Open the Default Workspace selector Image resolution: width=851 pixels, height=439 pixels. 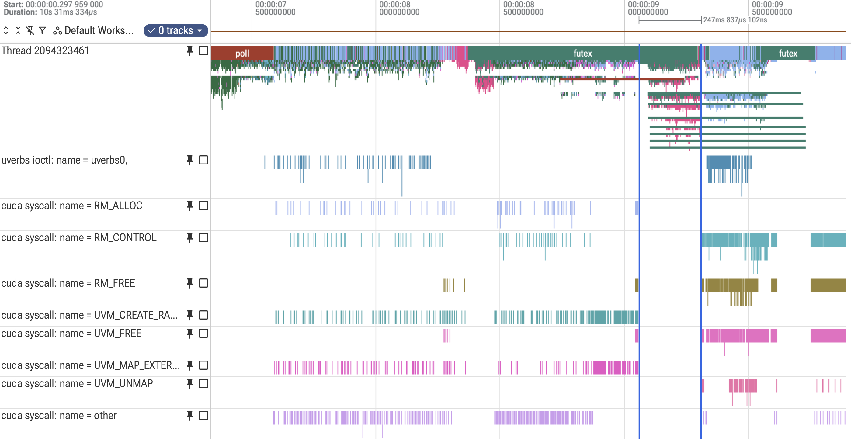coord(94,30)
